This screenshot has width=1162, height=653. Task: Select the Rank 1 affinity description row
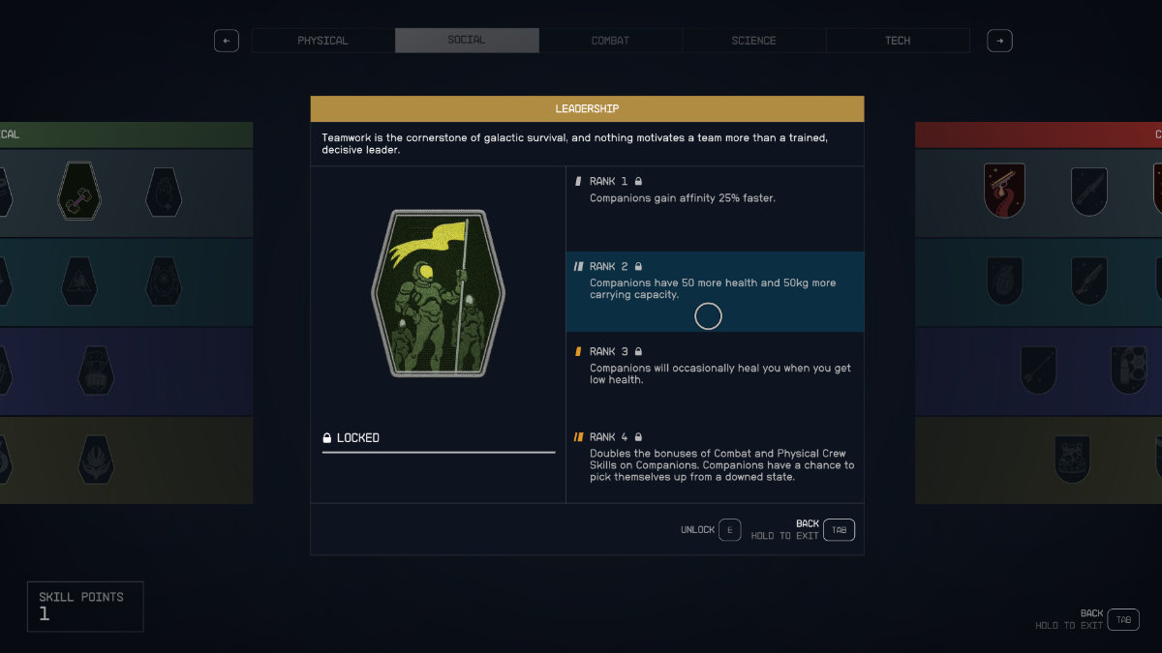pos(715,208)
